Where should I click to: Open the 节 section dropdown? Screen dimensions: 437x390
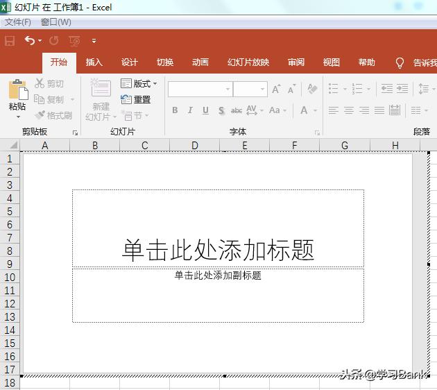pyautogui.click(x=135, y=115)
